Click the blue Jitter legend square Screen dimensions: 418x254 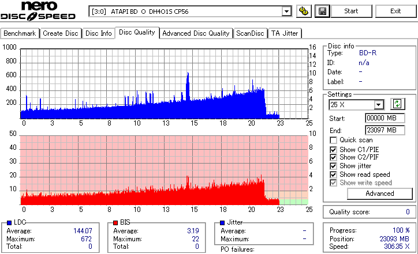point(222,223)
